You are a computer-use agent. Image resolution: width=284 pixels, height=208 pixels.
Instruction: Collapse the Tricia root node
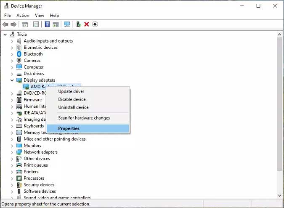5,35
